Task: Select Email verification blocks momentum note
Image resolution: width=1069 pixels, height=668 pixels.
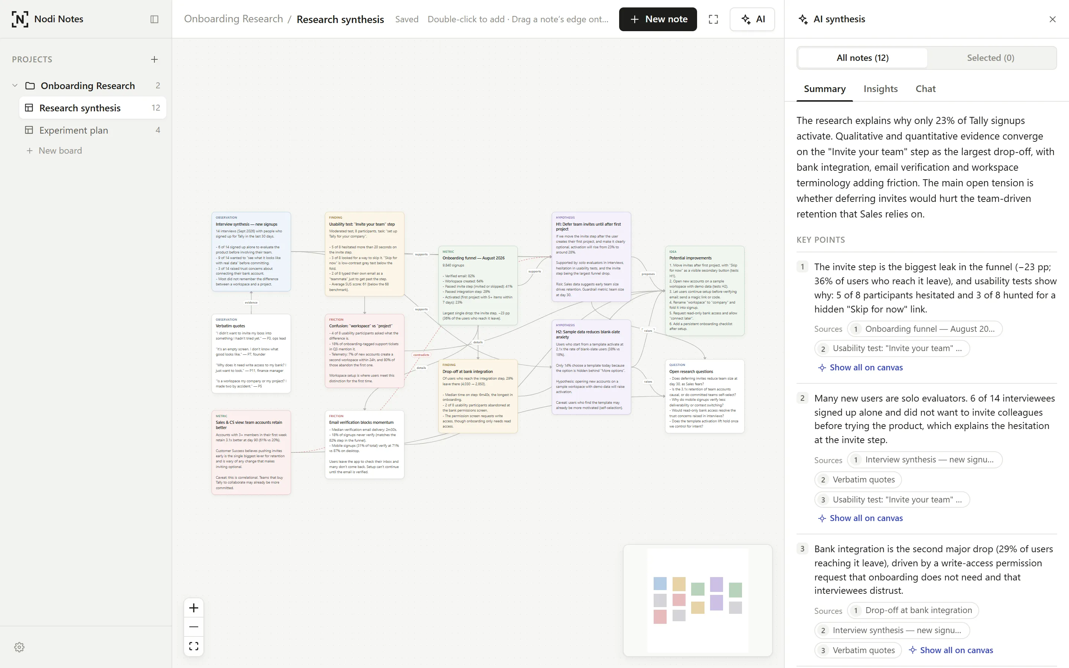Action: click(364, 445)
